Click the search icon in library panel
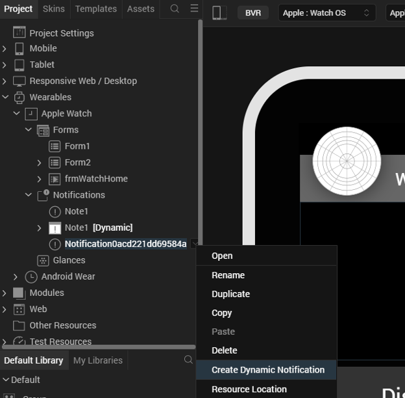This screenshot has width=405, height=398. point(188,360)
